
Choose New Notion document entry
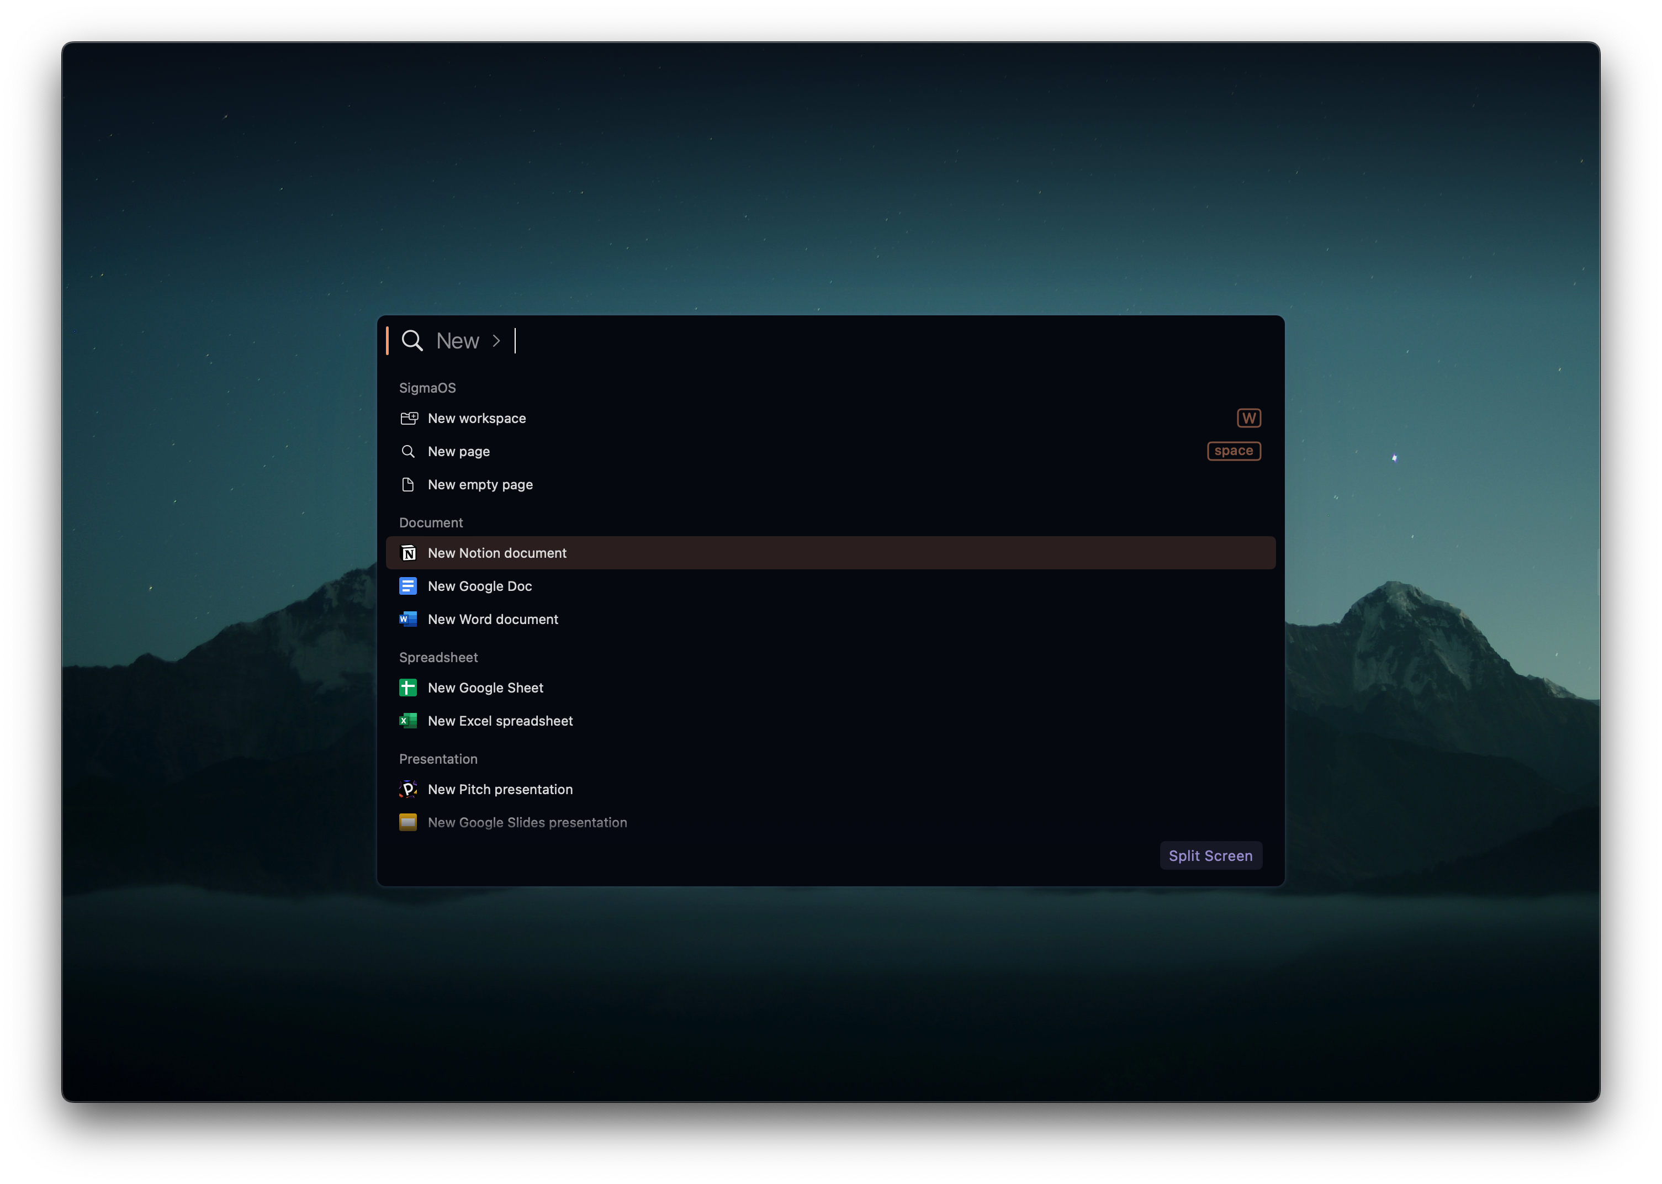[x=497, y=553]
